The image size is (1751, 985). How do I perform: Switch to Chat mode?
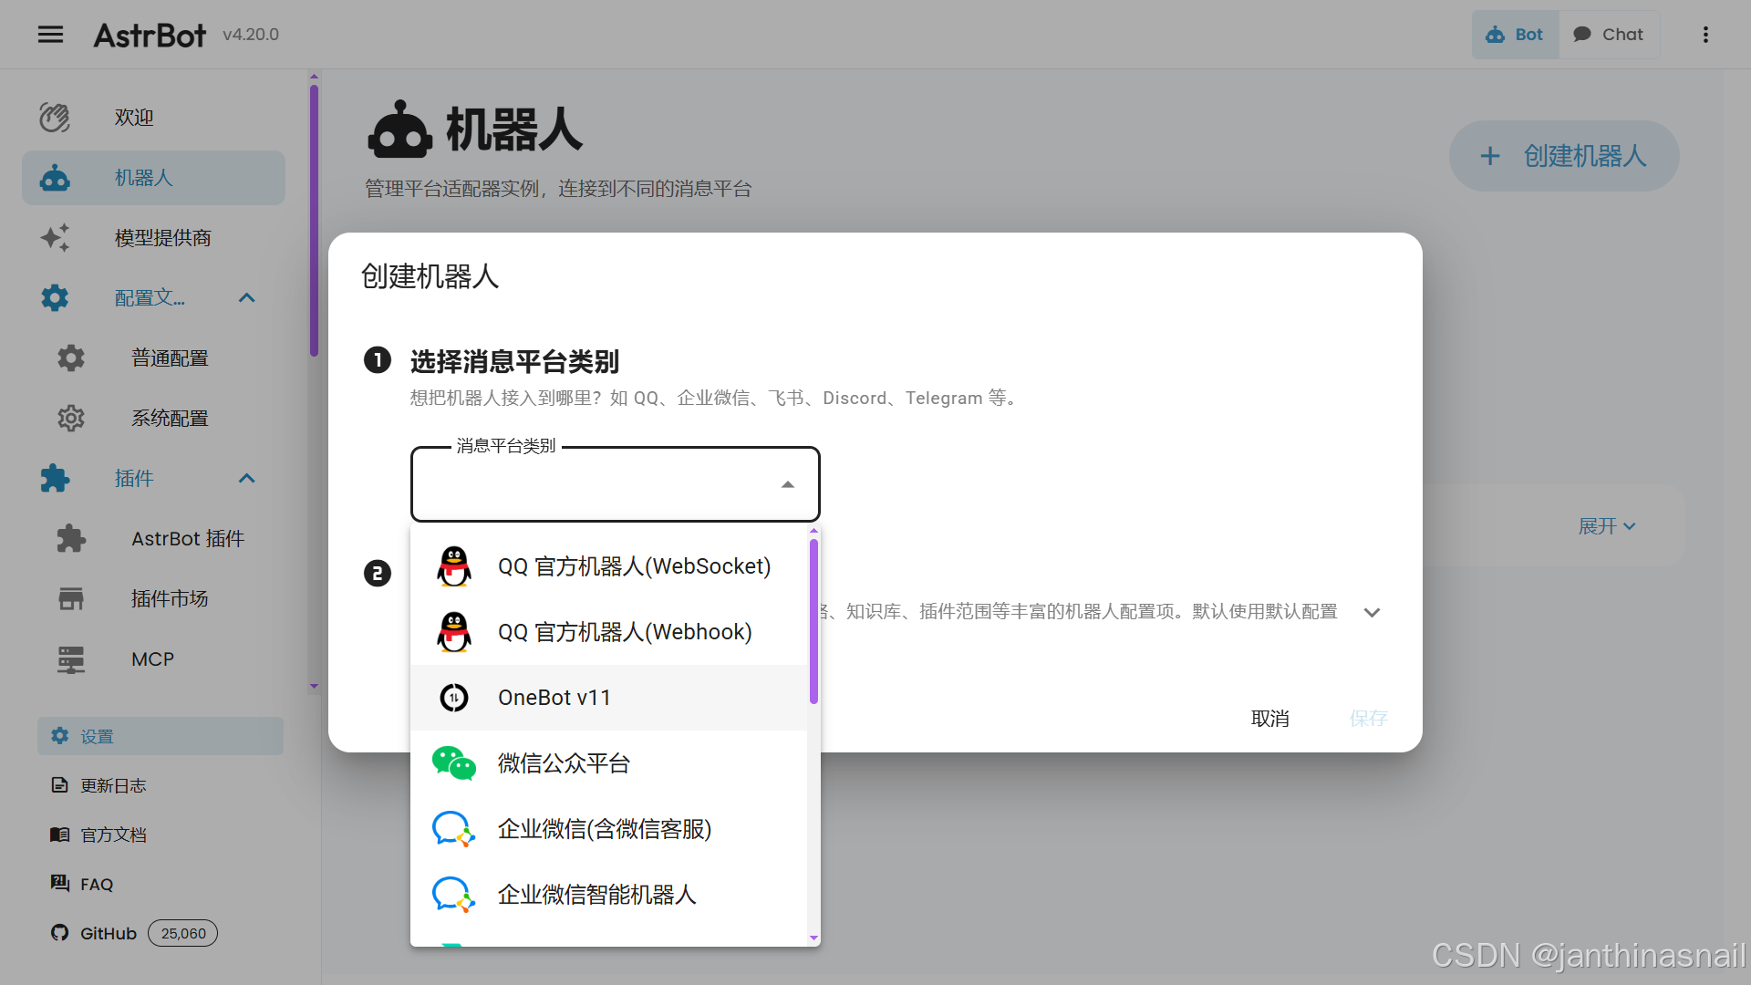tap(1610, 35)
